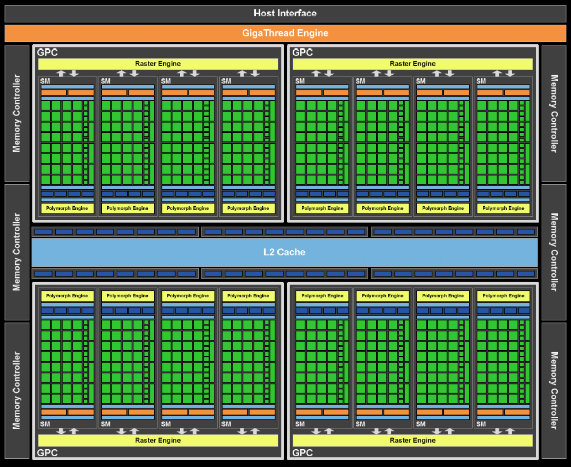Click first Polymorph Engine in top-left GPC
The width and height of the screenshot is (571, 467).
point(67,208)
